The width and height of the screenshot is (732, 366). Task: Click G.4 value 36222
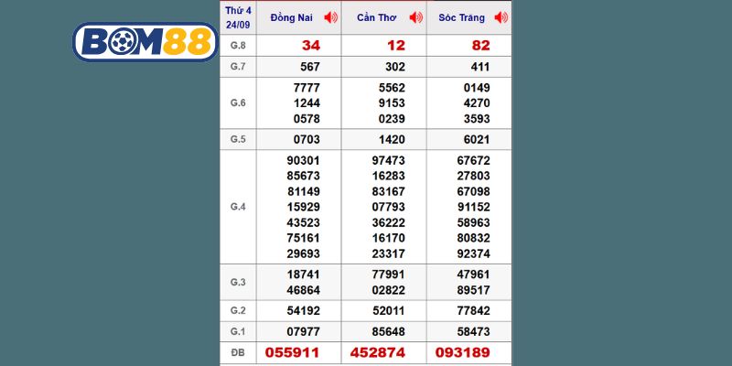[388, 222]
